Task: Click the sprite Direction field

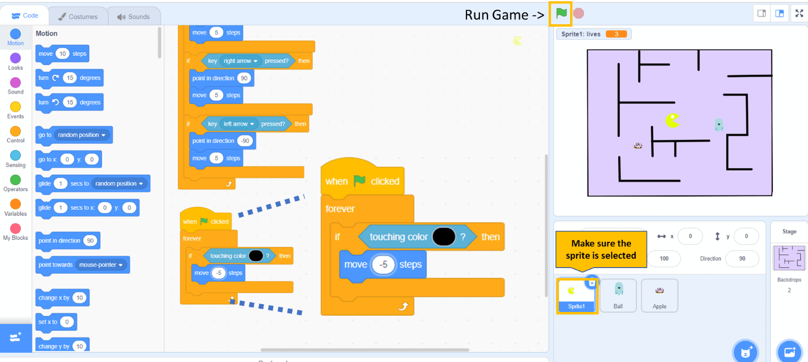Action: tap(742, 258)
